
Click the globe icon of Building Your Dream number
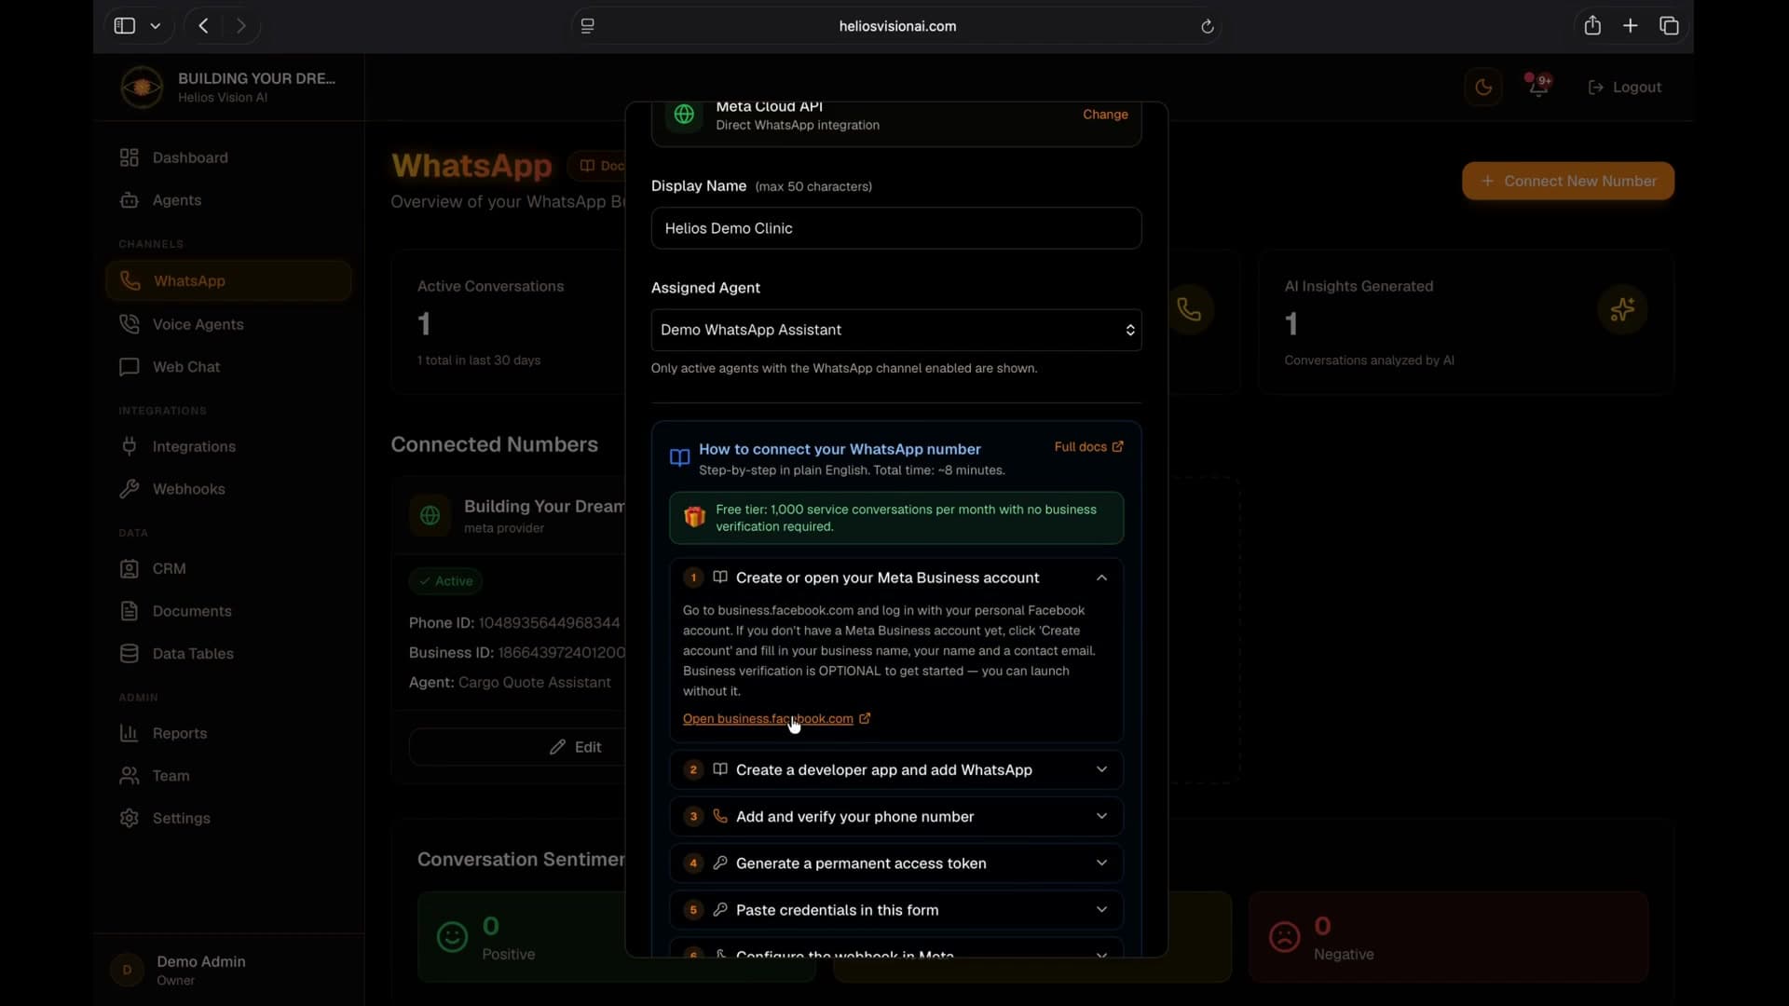point(430,515)
